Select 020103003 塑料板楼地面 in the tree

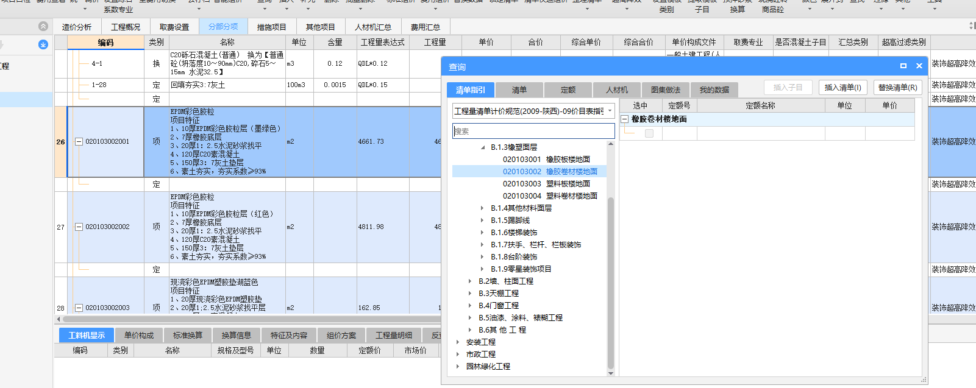(546, 184)
